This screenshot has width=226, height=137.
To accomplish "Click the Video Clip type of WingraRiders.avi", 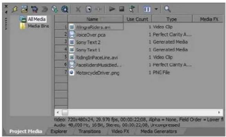I will 163,27.
